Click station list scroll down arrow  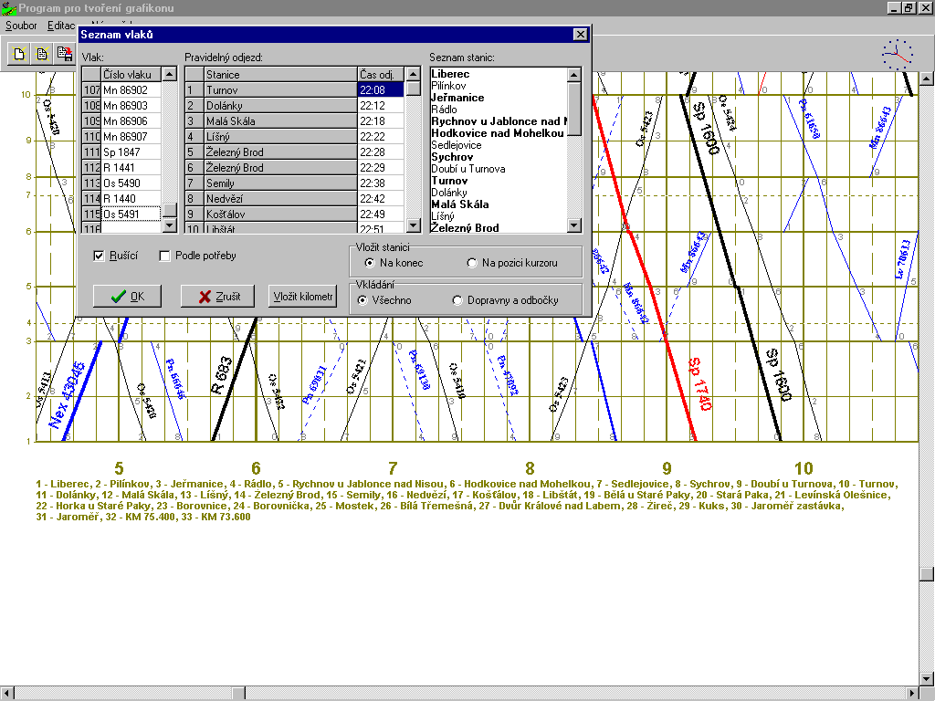(x=573, y=225)
